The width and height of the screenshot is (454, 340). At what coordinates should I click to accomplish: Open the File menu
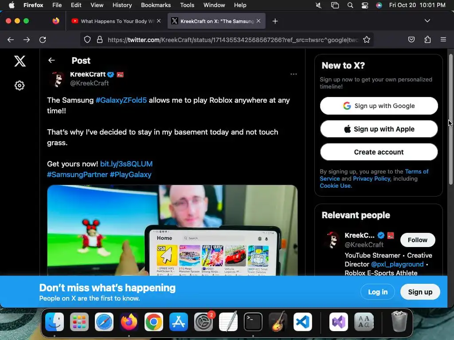57,5
